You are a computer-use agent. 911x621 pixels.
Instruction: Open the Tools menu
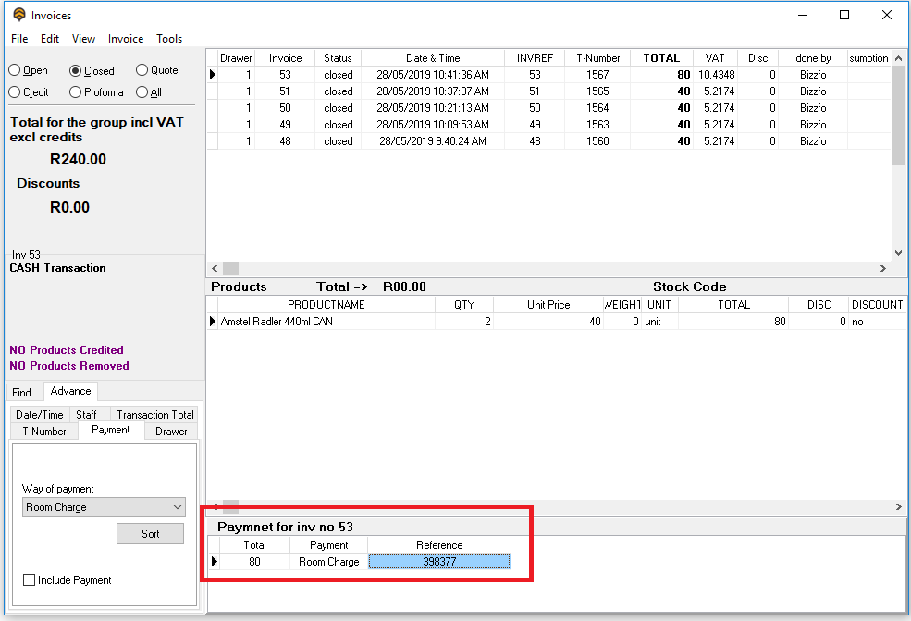[x=169, y=39]
